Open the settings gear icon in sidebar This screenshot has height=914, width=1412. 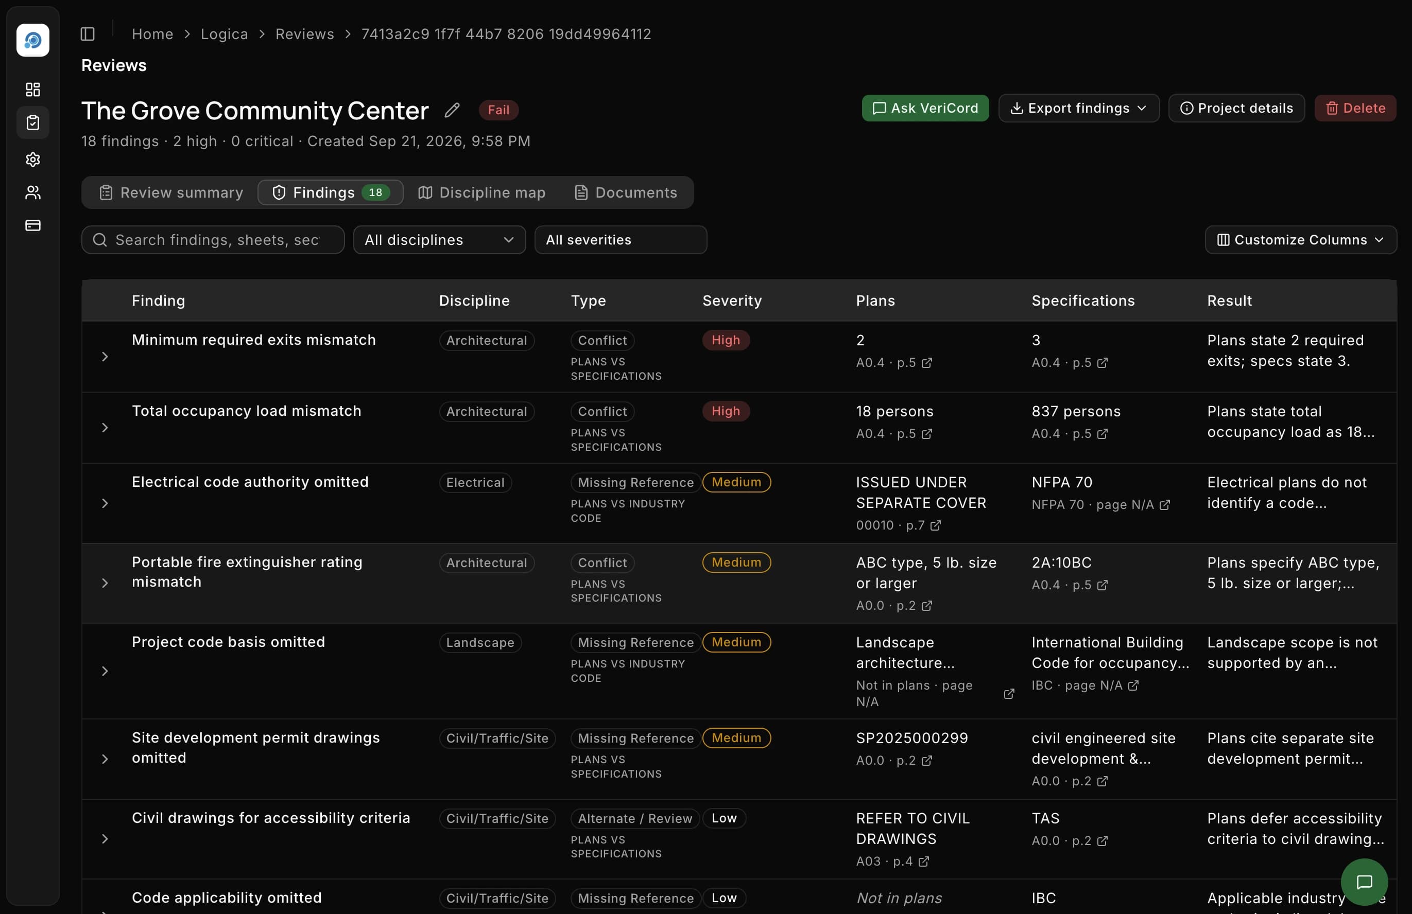[x=32, y=160]
